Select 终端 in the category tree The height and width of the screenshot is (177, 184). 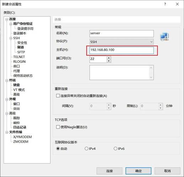click(x=12, y=80)
